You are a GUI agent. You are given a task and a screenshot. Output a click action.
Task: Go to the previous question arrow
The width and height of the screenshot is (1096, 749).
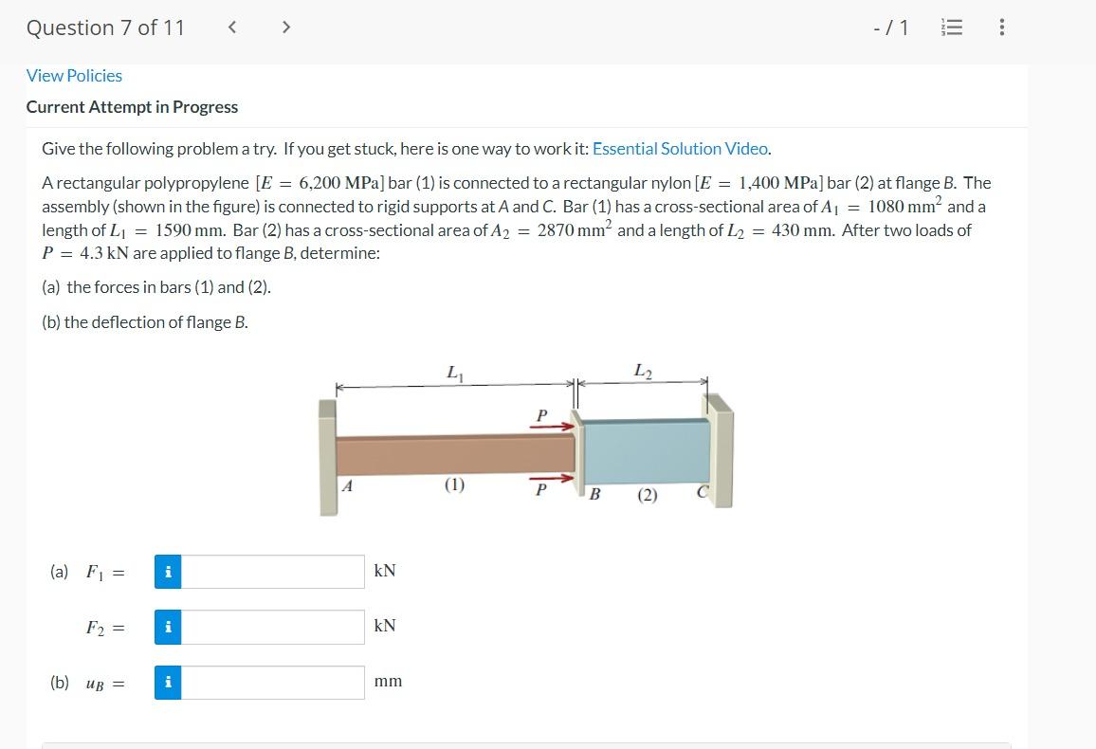pyautogui.click(x=232, y=27)
